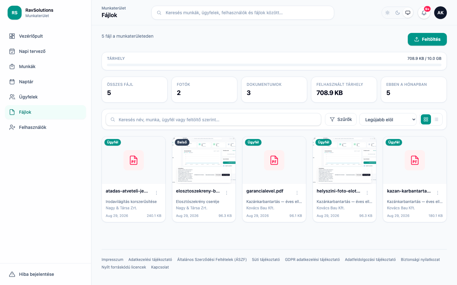
Task: Click the Feltöltés upload button
Action: tap(427, 39)
